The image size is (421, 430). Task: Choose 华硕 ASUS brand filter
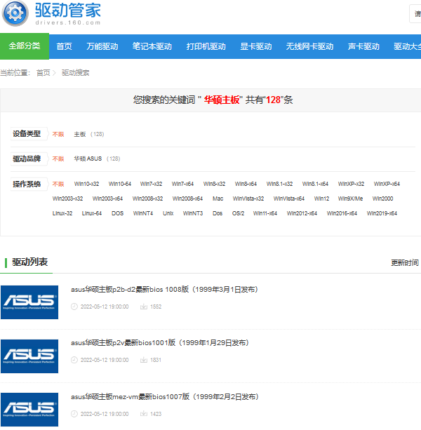pyautogui.click(x=88, y=159)
